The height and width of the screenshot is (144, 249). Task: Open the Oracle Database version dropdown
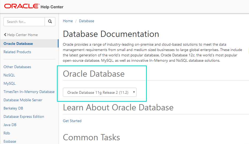click(100, 92)
